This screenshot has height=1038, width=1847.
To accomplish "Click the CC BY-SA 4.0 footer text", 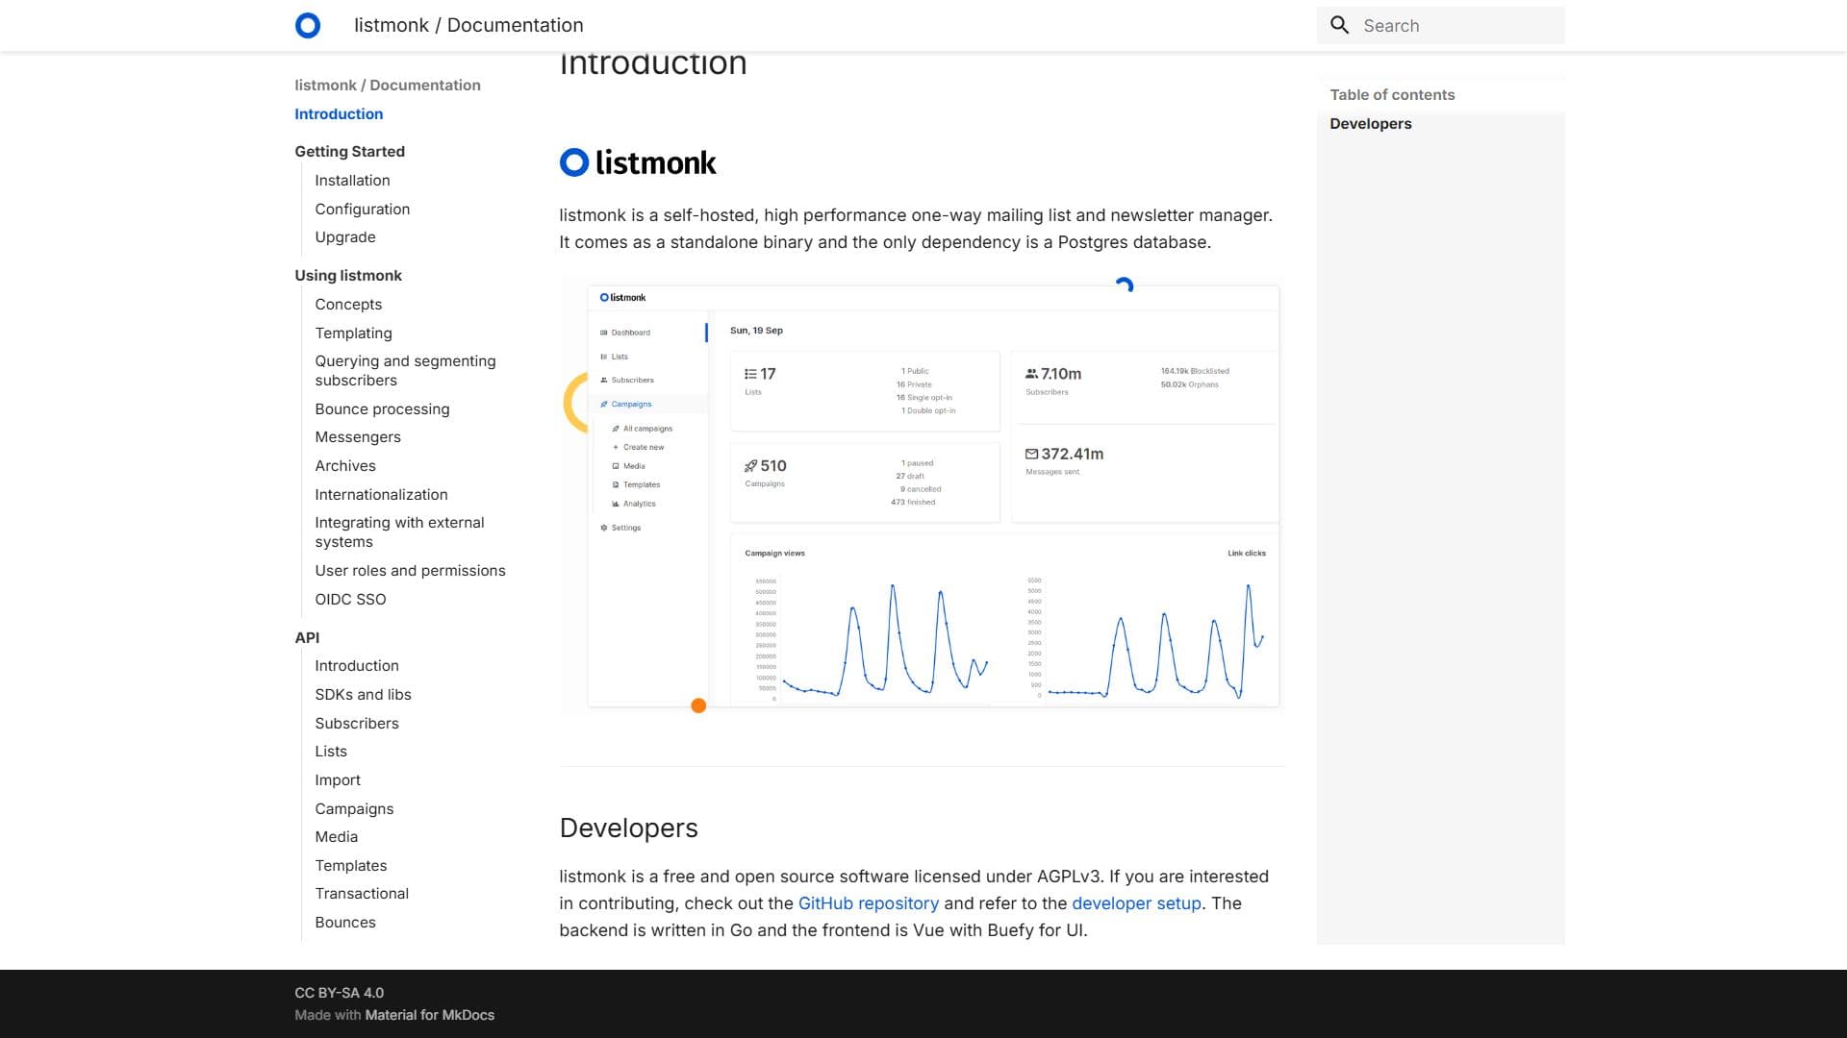I will click(339, 993).
